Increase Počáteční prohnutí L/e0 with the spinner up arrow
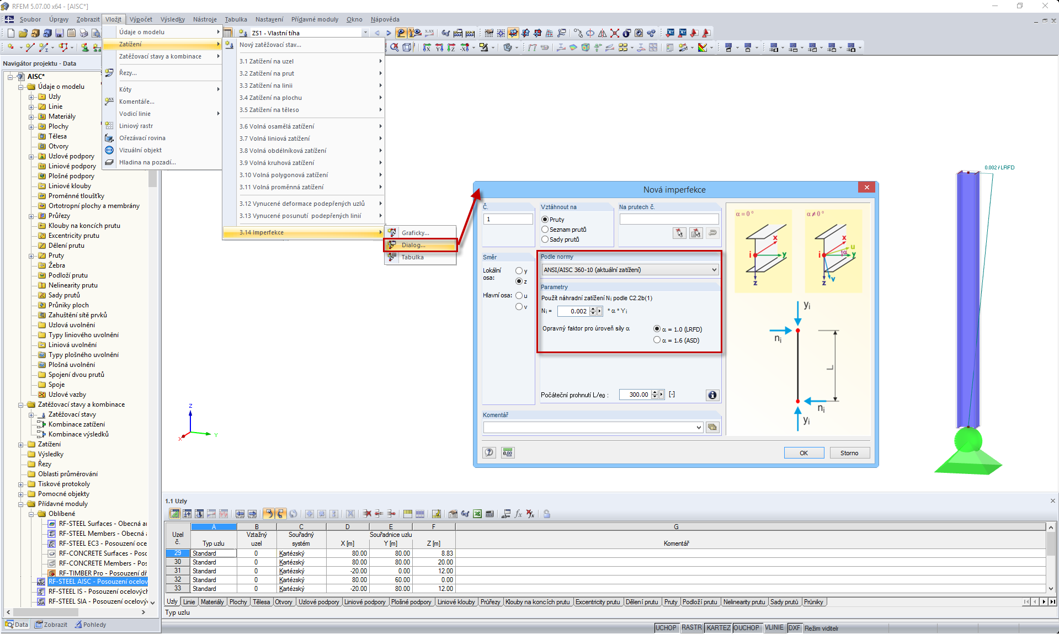The width and height of the screenshot is (1059, 634). (x=654, y=392)
